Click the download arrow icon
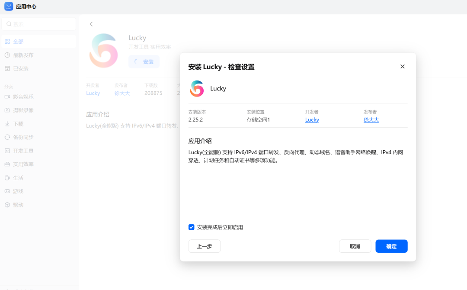 (7, 124)
